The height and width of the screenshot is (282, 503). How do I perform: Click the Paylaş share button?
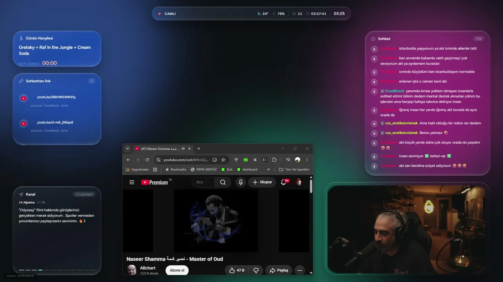(279, 270)
